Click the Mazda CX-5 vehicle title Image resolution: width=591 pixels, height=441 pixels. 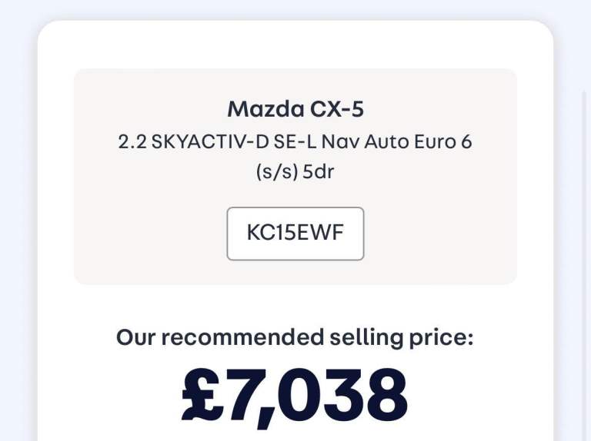[x=295, y=109]
